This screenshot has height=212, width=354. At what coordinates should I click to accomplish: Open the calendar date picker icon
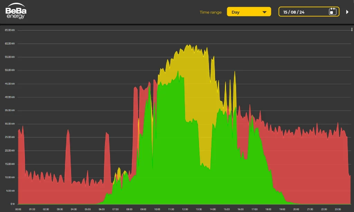pyautogui.click(x=332, y=12)
